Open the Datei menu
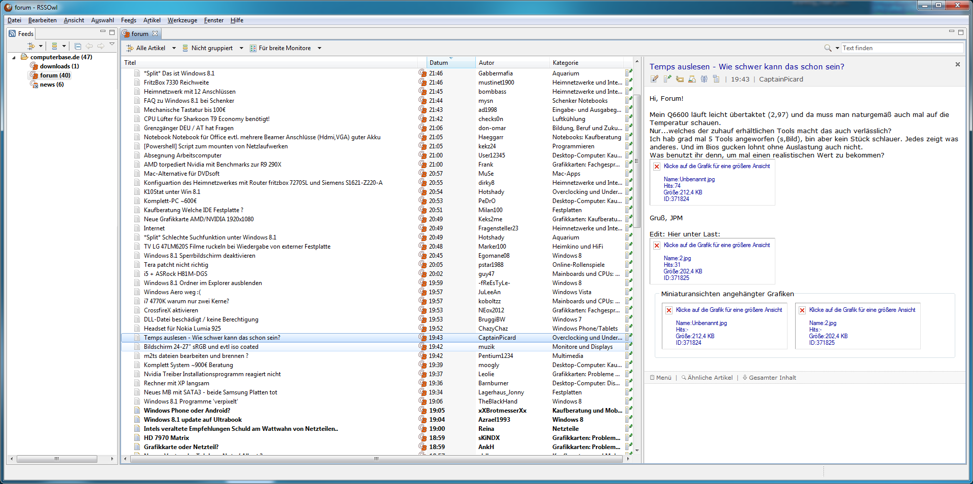The image size is (973, 484). 14,20
